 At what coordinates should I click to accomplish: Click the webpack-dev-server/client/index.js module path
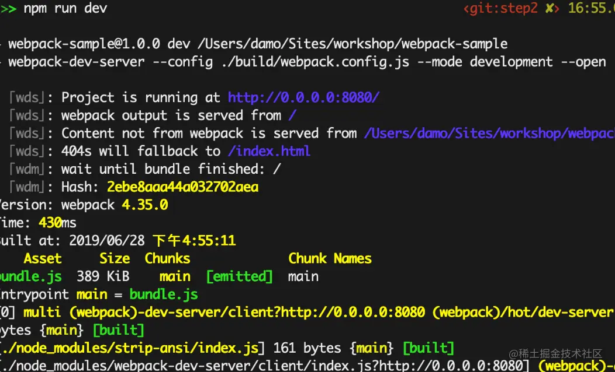pos(266,366)
